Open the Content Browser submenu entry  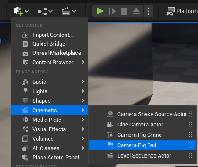[x=50, y=63]
